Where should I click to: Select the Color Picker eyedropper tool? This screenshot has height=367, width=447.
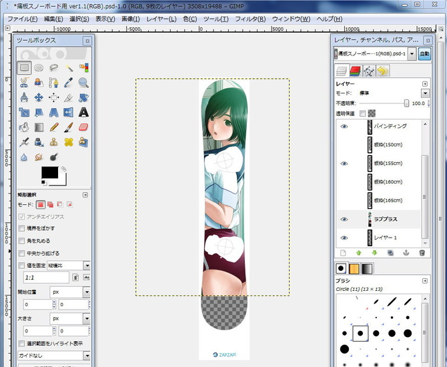(69, 83)
